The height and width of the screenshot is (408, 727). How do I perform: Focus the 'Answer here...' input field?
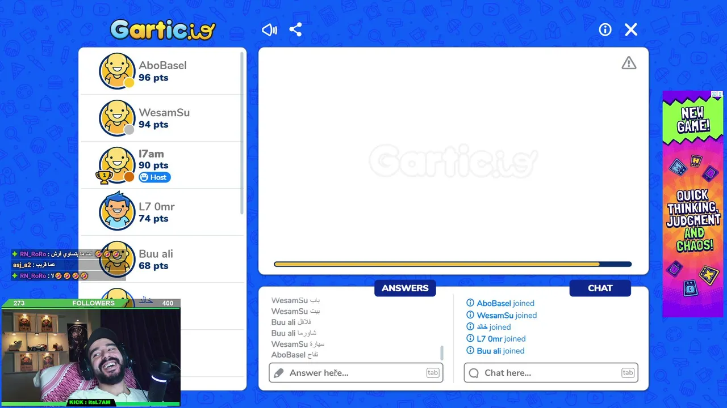point(356,373)
